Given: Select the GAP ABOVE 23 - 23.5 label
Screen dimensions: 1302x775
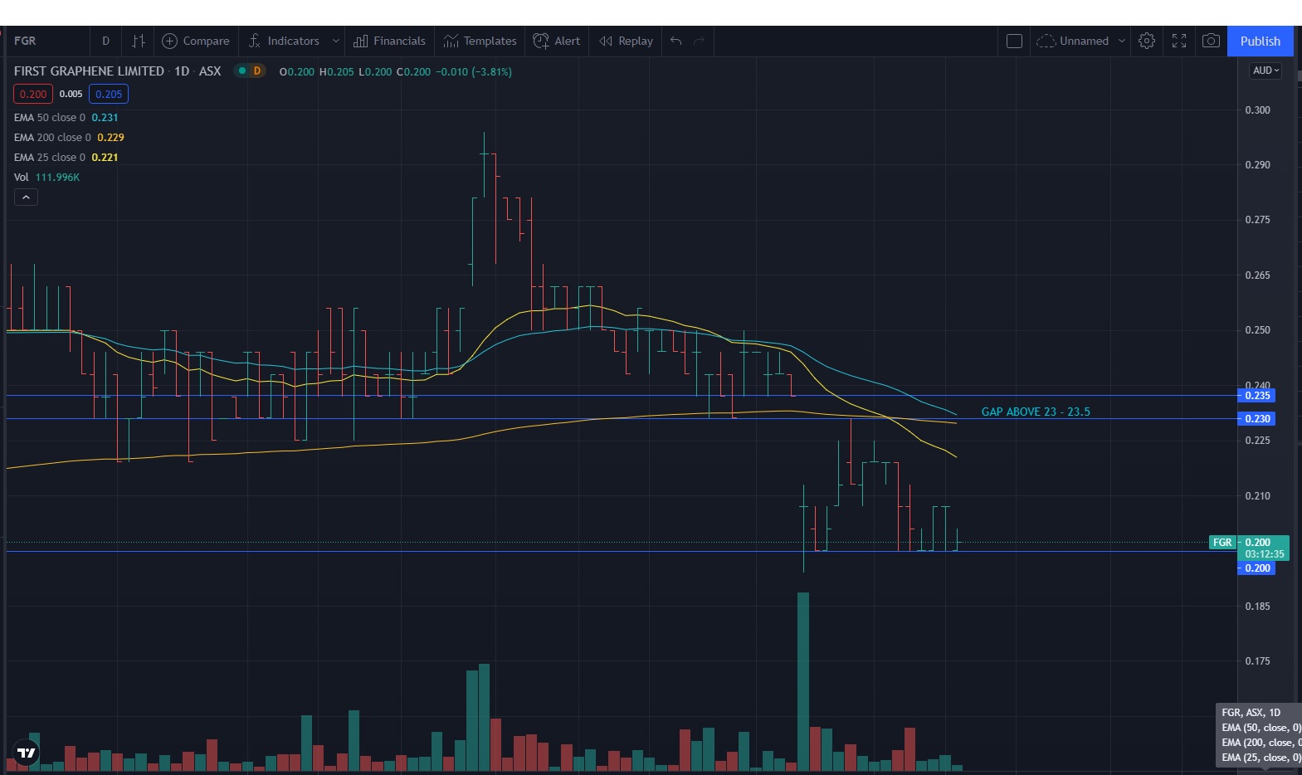Looking at the screenshot, I should point(1036,412).
